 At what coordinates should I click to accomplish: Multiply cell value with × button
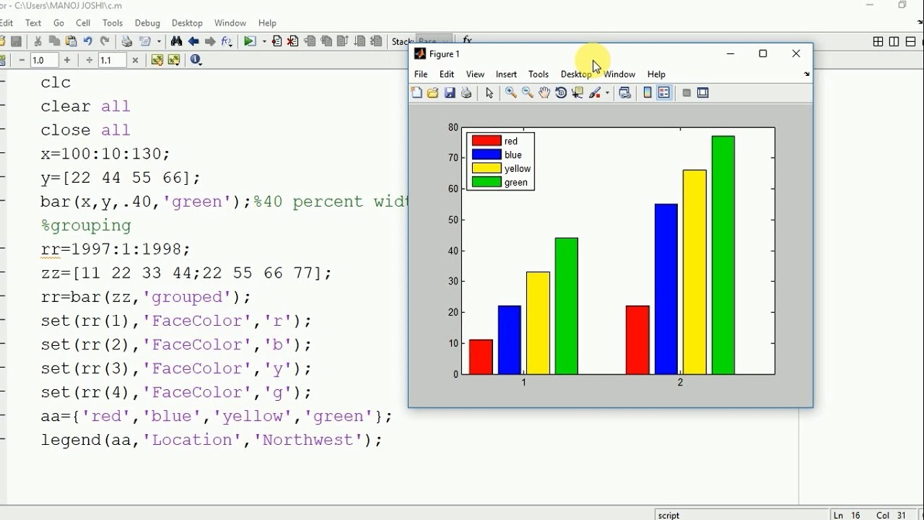coord(135,61)
